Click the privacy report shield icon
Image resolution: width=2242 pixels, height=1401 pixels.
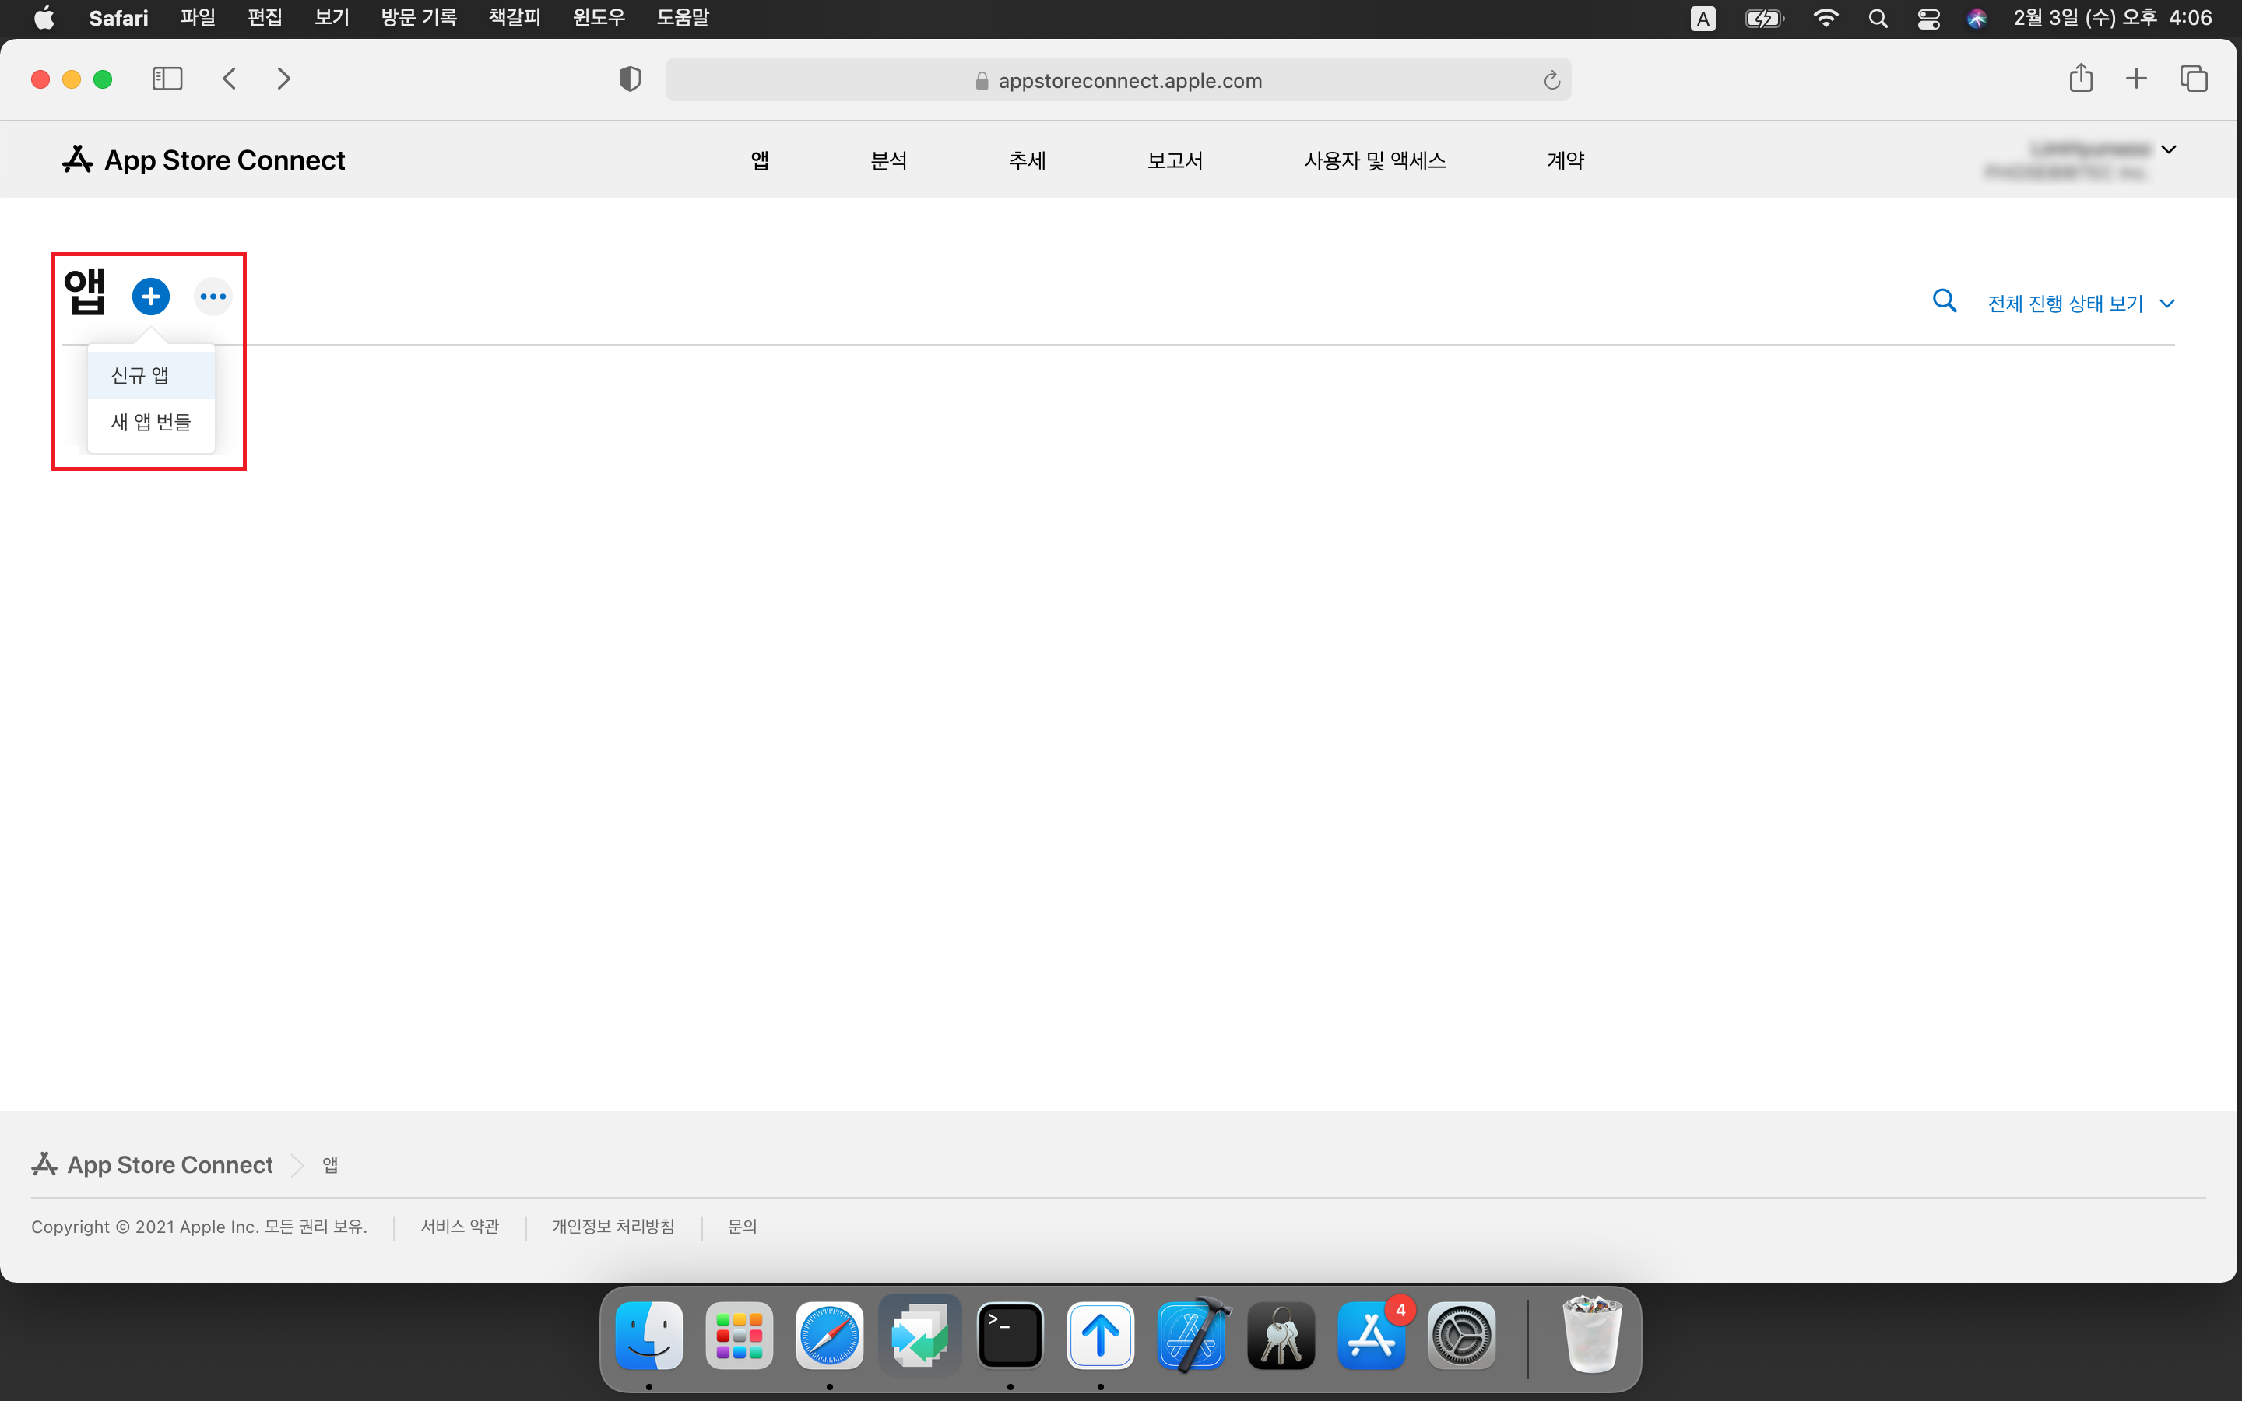(629, 79)
